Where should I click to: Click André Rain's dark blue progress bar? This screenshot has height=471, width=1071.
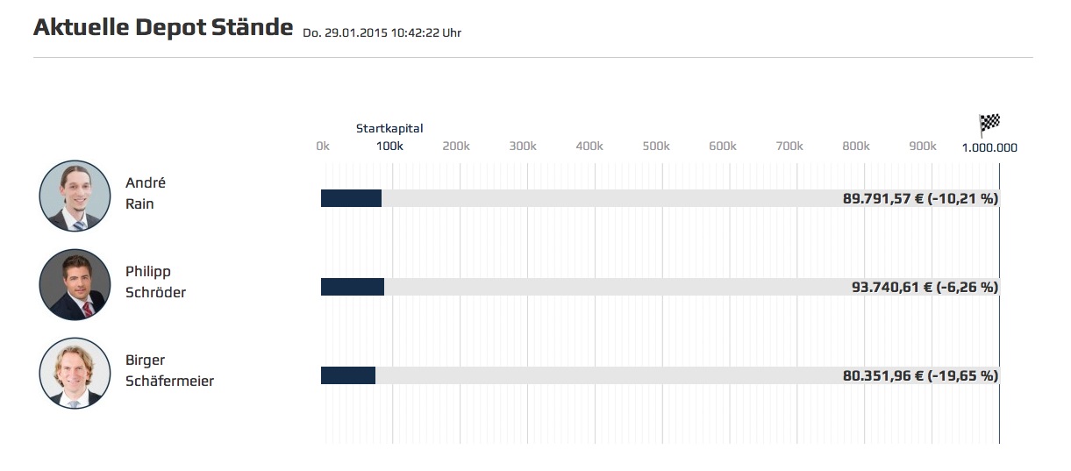coord(351,198)
